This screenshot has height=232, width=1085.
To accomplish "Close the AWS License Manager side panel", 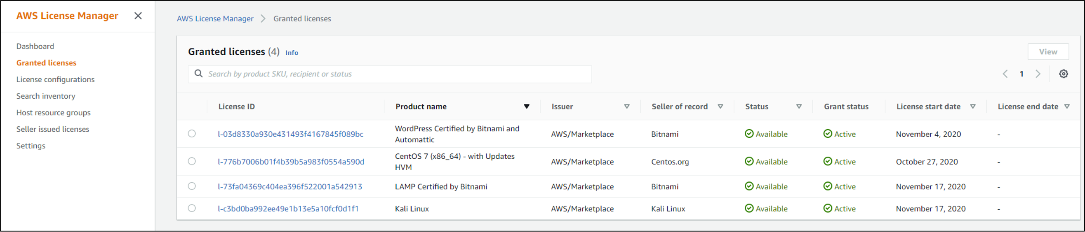I will click(138, 16).
